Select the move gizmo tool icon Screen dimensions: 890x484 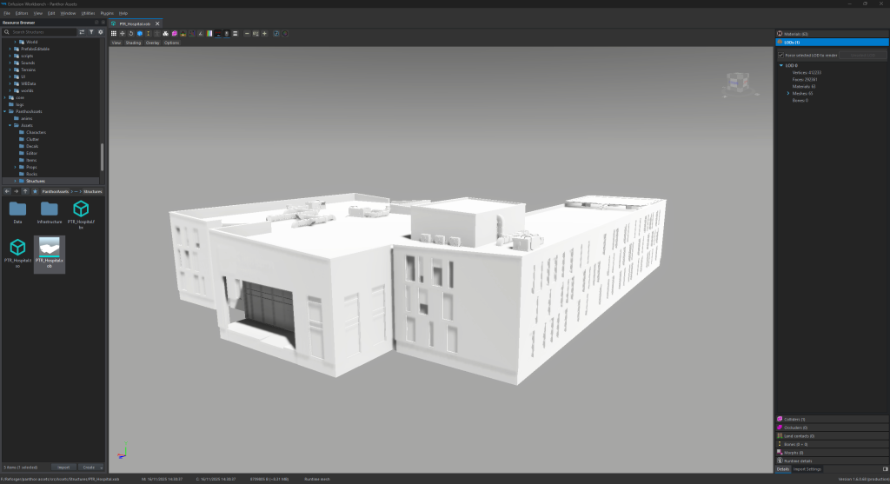(x=122, y=33)
